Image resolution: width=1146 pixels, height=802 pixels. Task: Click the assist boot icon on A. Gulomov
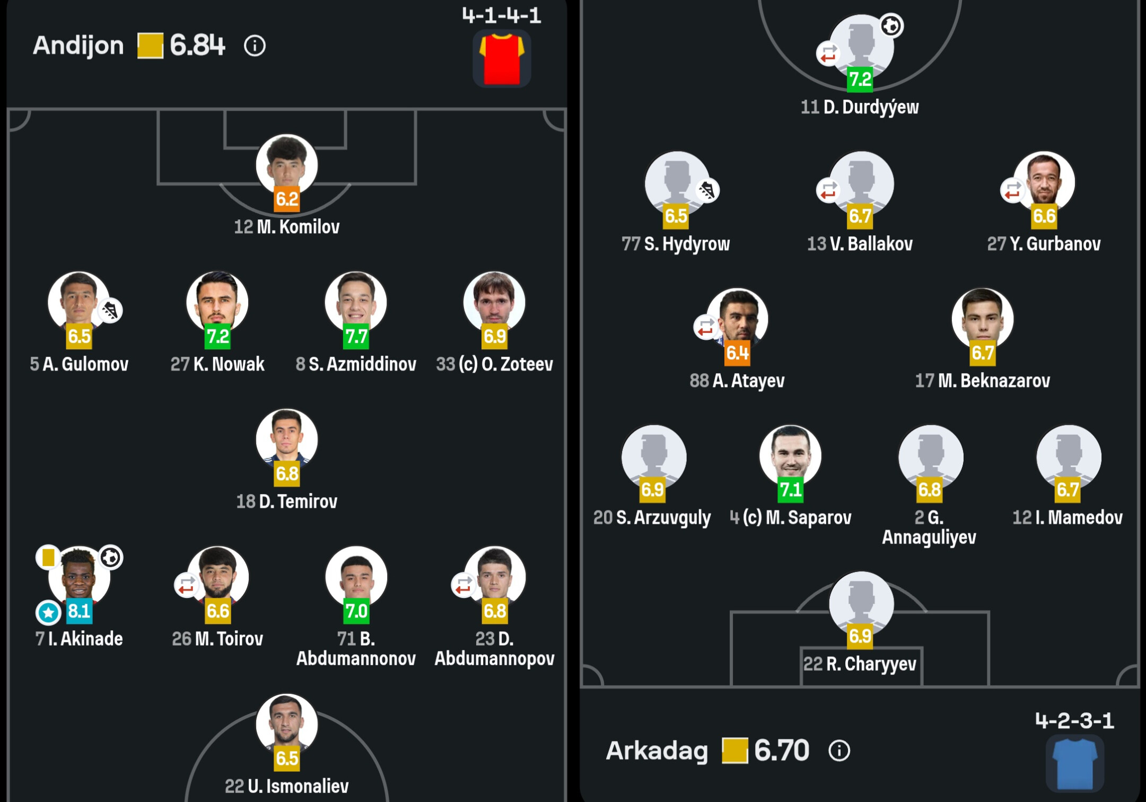click(110, 311)
